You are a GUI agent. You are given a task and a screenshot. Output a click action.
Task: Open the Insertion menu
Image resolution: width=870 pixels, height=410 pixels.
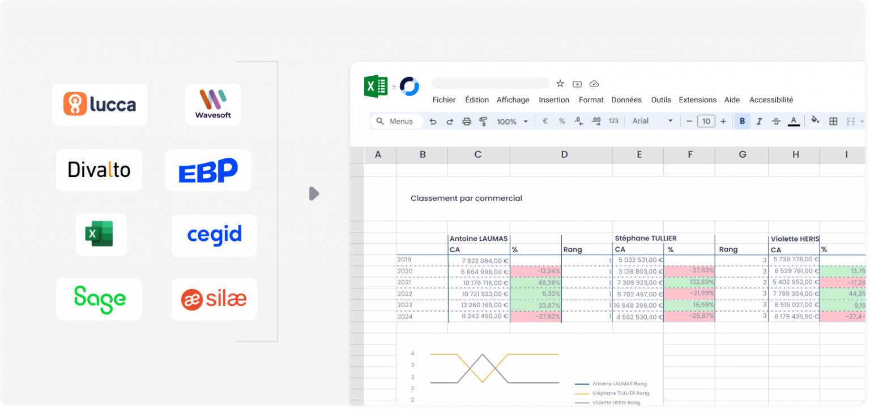tap(554, 100)
